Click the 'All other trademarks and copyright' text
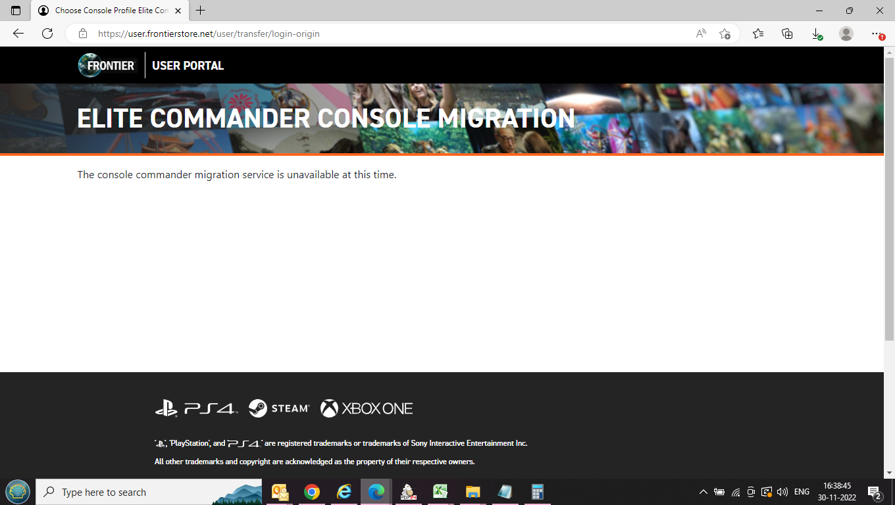 (315, 462)
